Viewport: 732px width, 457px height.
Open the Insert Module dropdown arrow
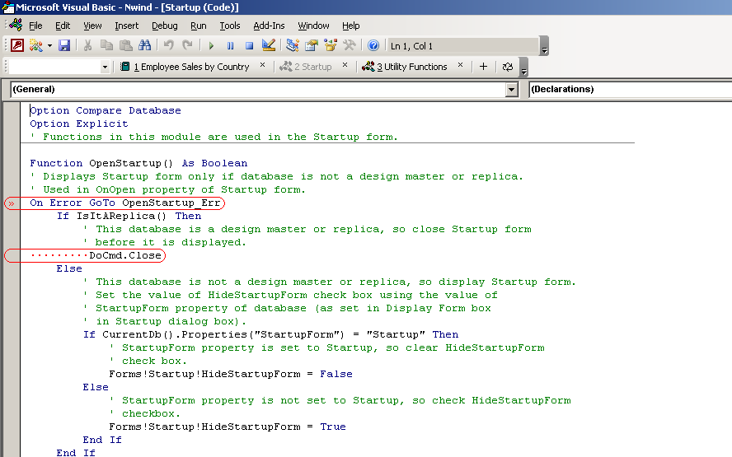pyautogui.click(x=49, y=46)
